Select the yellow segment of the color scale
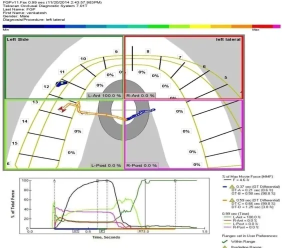The height and width of the screenshot is (248, 282). coord(200,26)
